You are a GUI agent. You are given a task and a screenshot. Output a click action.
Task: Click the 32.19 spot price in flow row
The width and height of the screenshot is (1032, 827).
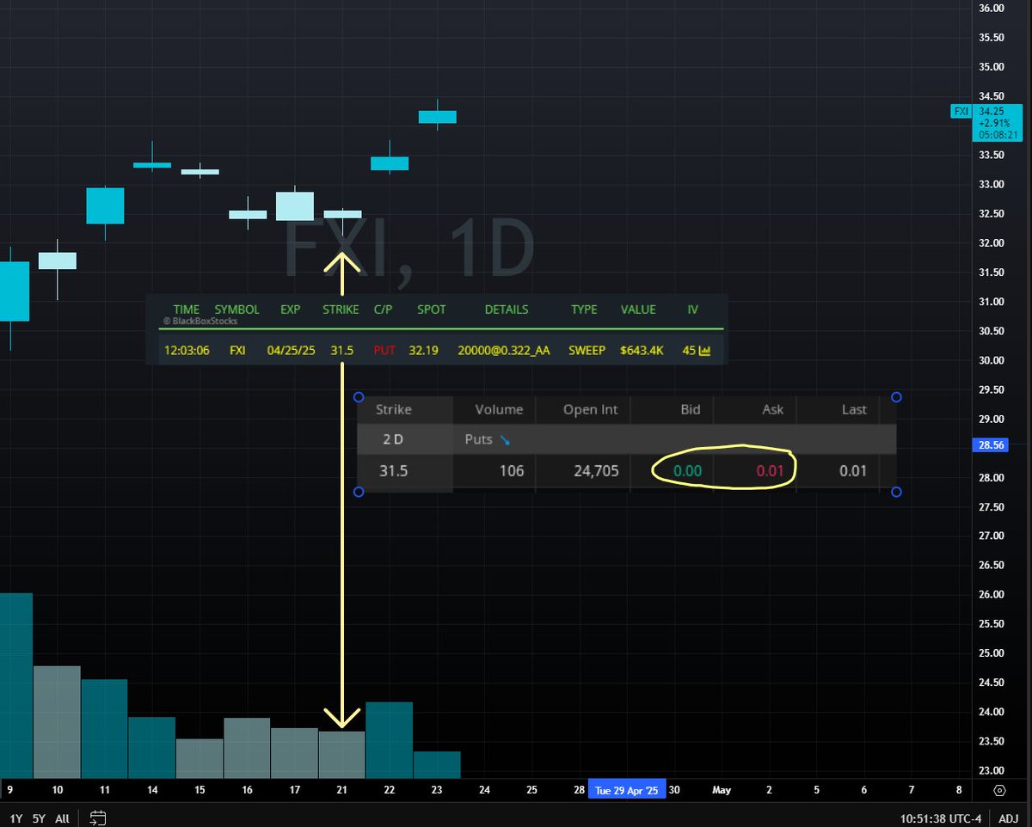424,351
